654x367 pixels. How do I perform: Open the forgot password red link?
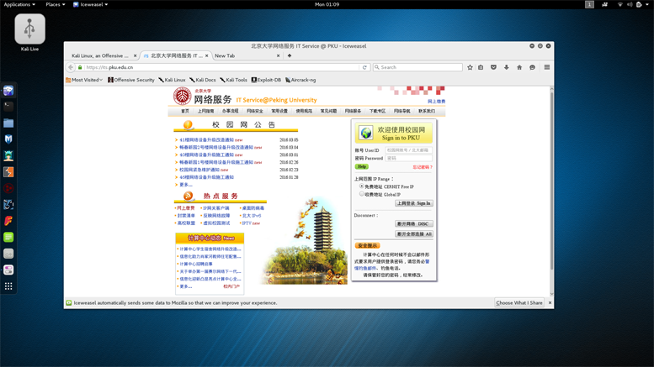tap(423, 167)
